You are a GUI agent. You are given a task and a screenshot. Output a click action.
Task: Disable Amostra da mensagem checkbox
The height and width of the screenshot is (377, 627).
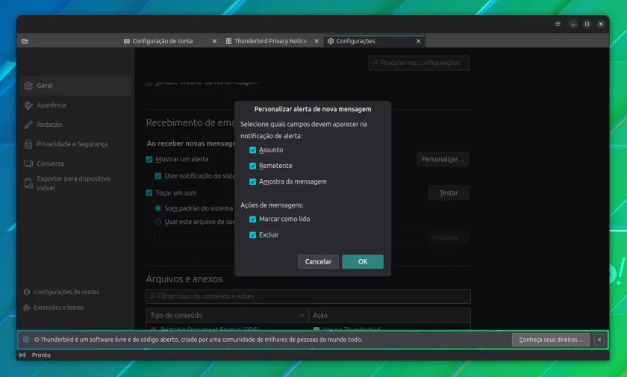[x=253, y=181]
